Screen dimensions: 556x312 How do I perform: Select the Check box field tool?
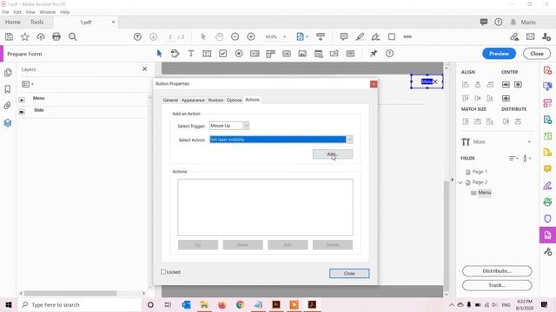[x=222, y=54]
